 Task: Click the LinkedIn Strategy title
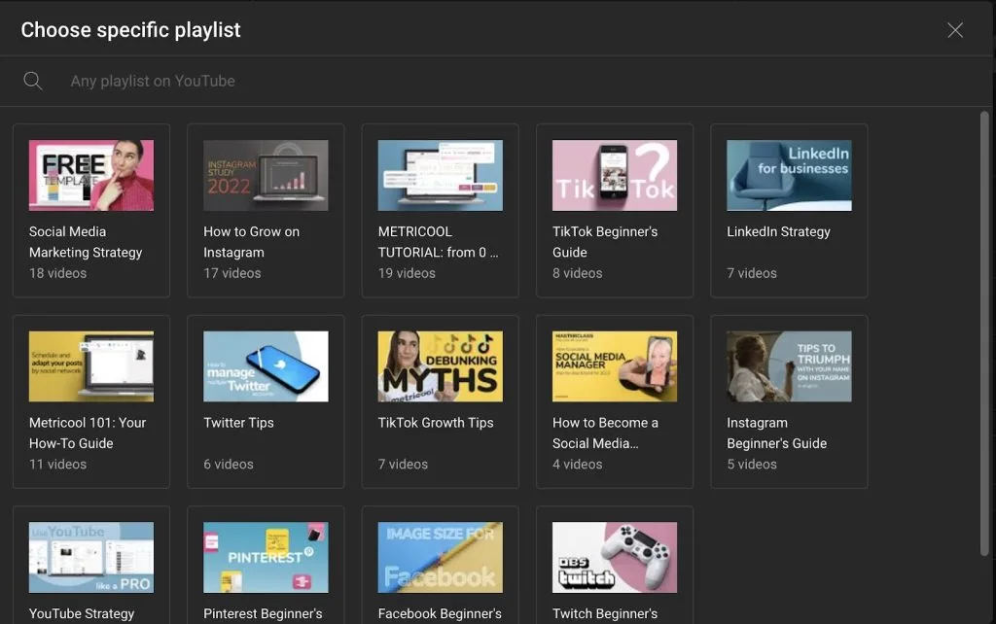pyautogui.click(x=778, y=231)
